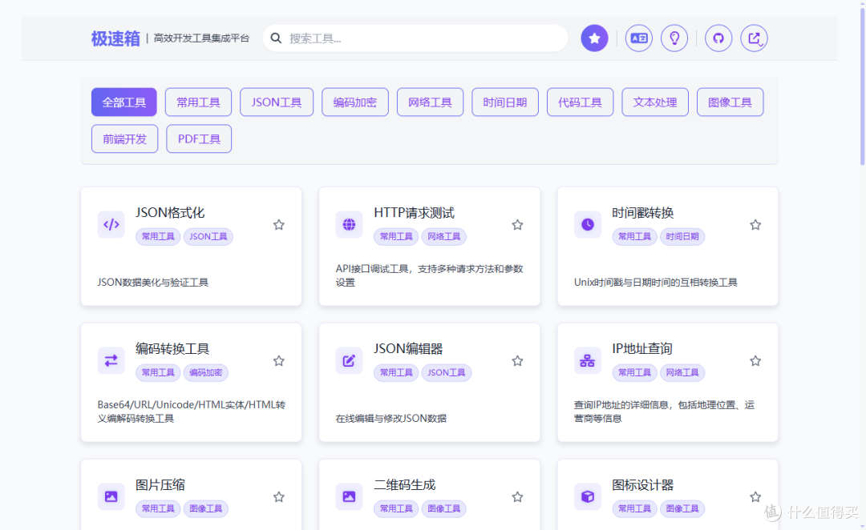The width and height of the screenshot is (866, 530).
Task: Click the 图片压缩 image icon
Action: [x=111, y=496]
